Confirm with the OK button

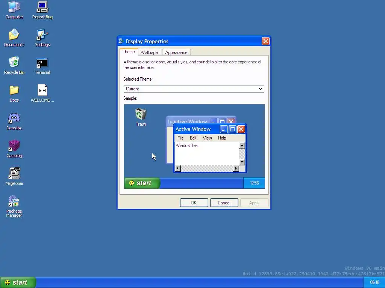[x=194, y=203]
